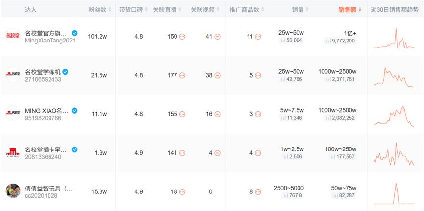The height and width of the screenshot is (211, 424).
Task: Click verified badge of 名校堂学练机
Action: click(65, 72)
